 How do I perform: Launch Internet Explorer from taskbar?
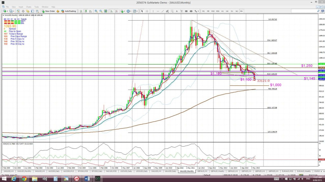14,179
